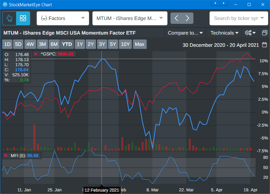Click the detach chart window icon

(x=265, y=33)
